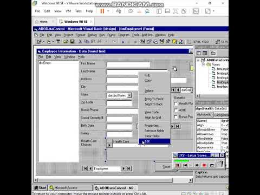Open the Properties Window toolbar icon
Screen dimensions: 260x195
149,42
